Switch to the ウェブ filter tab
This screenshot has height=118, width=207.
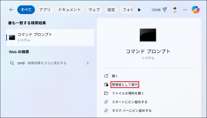click(94, 10)
